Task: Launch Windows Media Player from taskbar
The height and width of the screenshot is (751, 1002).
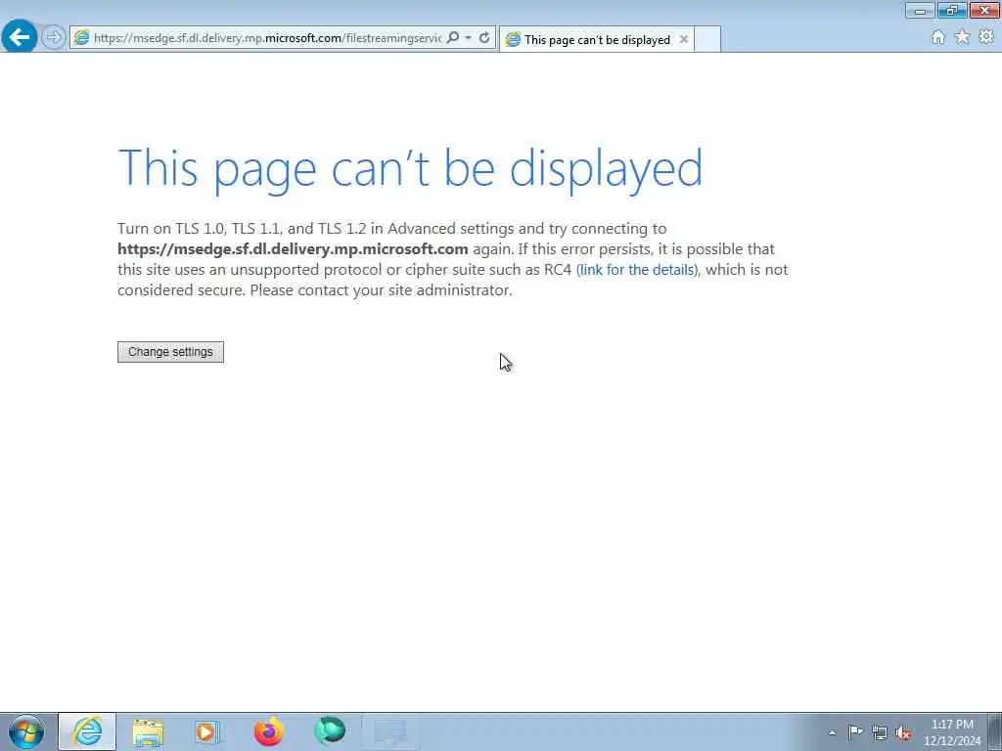Action: (x=207, y=731)
